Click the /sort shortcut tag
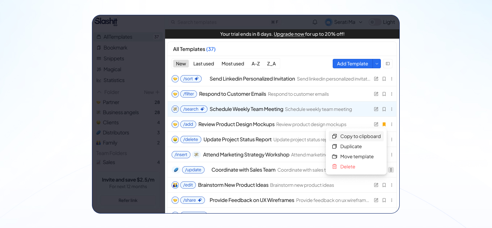 [191, 79]
